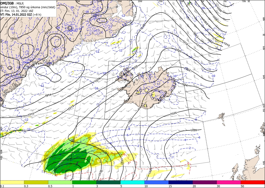
Task: Click the 20W longitude label
Action: (x=140, y=1)
